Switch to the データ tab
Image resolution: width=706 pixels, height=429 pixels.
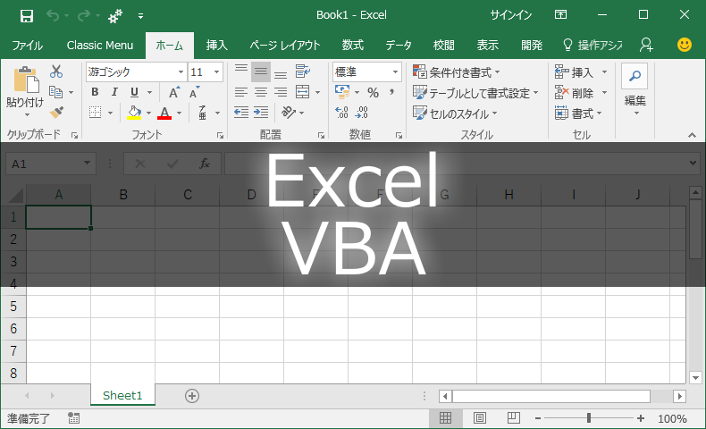click(x=399, y=46)
